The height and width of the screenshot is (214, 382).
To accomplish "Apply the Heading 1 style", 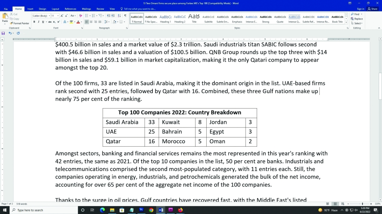I will [x=165, y=18].
